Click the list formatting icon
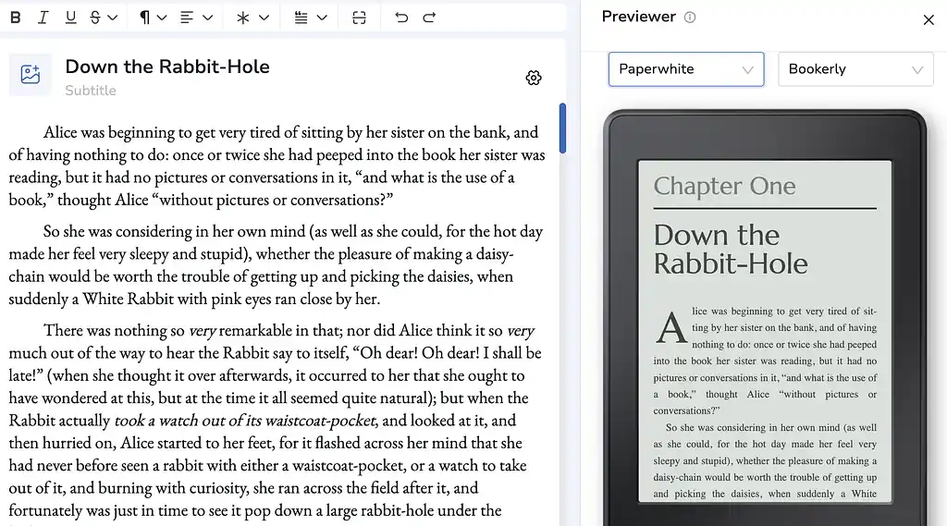The image size is (947, 526). coord(301,18)
